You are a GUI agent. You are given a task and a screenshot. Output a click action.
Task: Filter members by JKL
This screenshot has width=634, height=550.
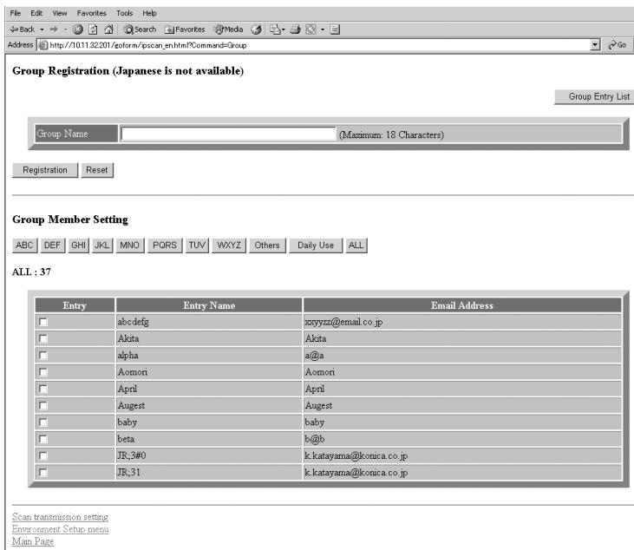pos(102,246)
